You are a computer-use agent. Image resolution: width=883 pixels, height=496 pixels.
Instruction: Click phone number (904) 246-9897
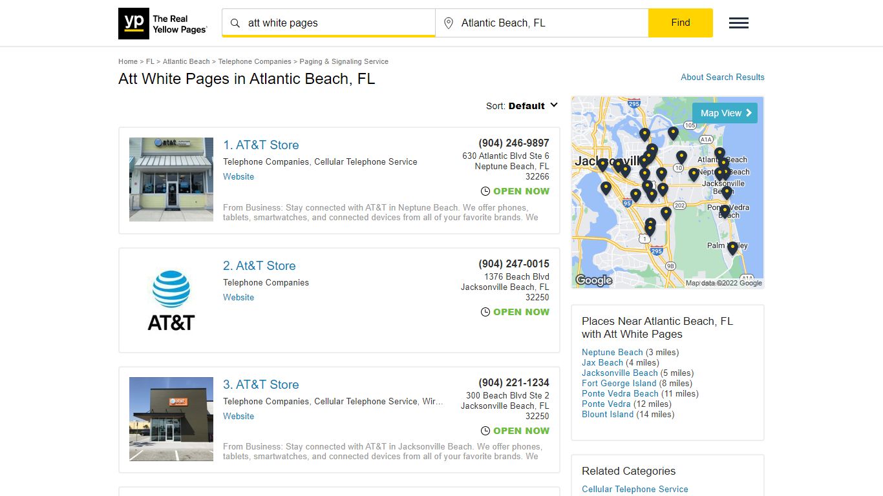pyautogui.click(x=514, y=143)
